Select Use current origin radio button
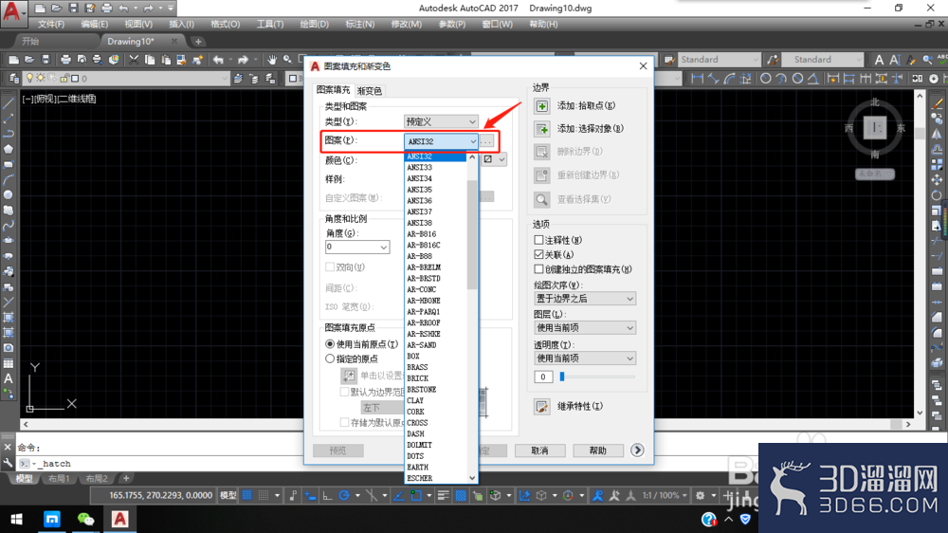948x533 pixels. tap(330, 344)
